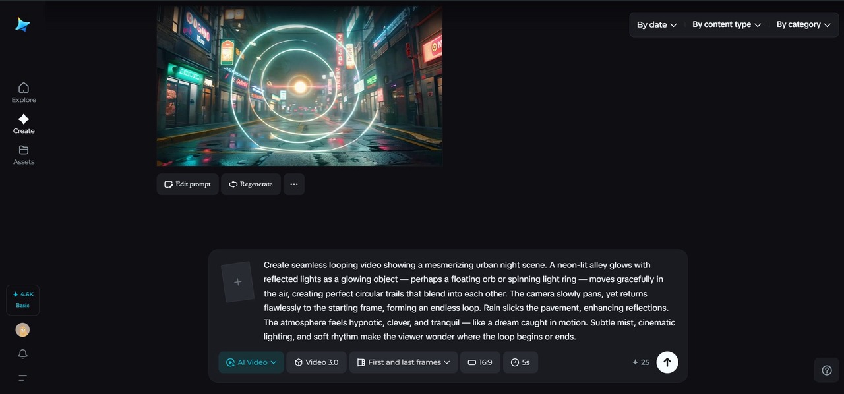844x394 pixels.
Task: Click the help question mark icon
Action: coord(827,370)
